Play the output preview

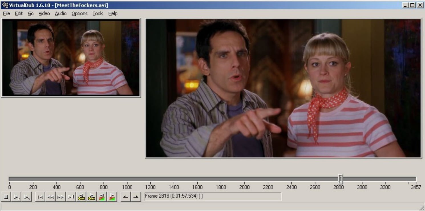click(27, 196)
